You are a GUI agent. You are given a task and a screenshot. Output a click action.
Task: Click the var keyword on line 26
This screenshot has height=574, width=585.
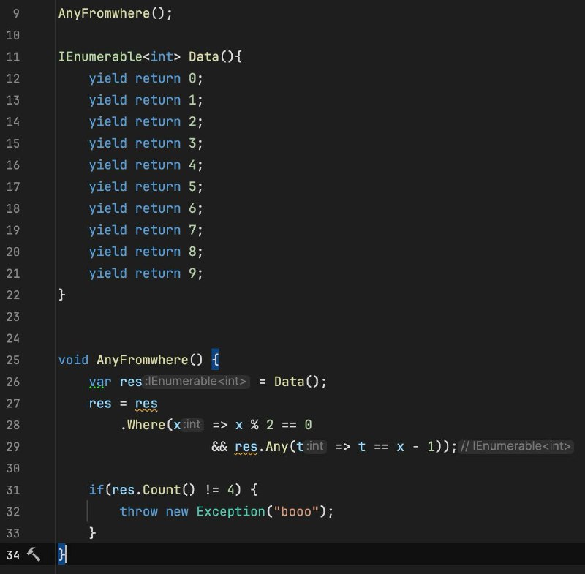(x=100, y=382)
